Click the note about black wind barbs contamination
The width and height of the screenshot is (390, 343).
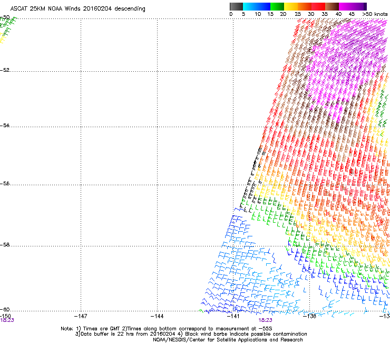(x=242, y=334)
